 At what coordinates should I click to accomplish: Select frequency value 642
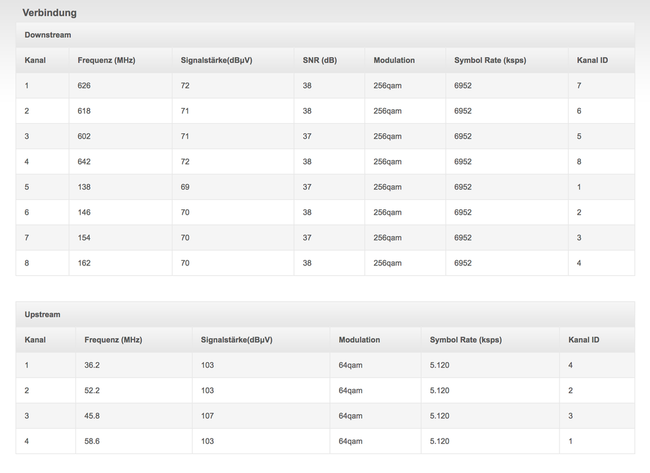tap(84, 161)
